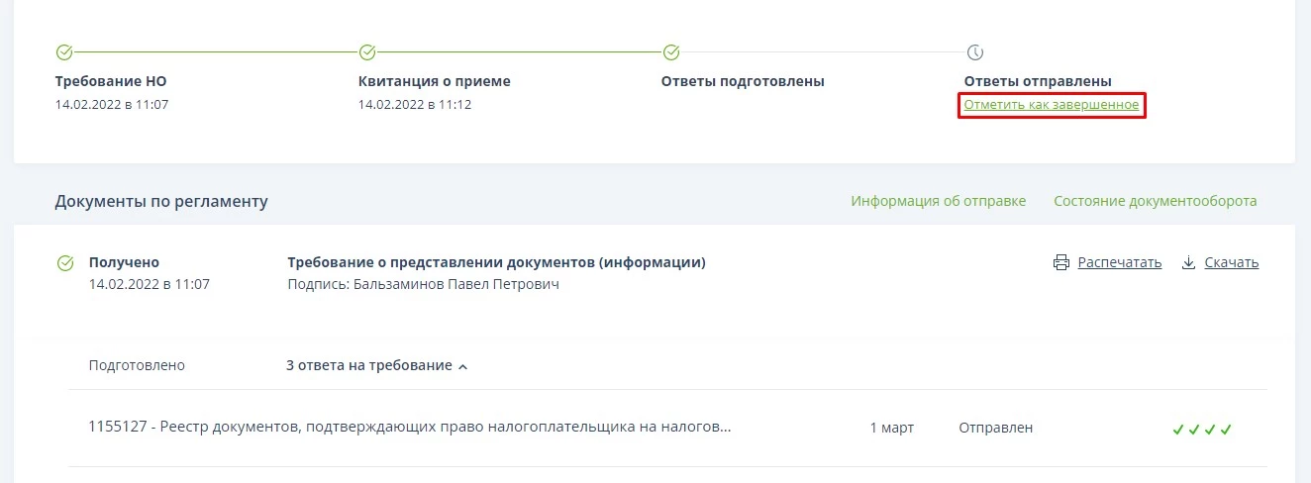This screenshot has height=483, width=1311.
Task: Click the download arrow icon
Action: (x=1188, y=263)
